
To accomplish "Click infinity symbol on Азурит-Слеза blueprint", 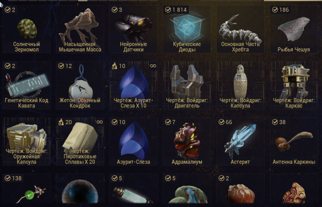I will coord(153,66).
